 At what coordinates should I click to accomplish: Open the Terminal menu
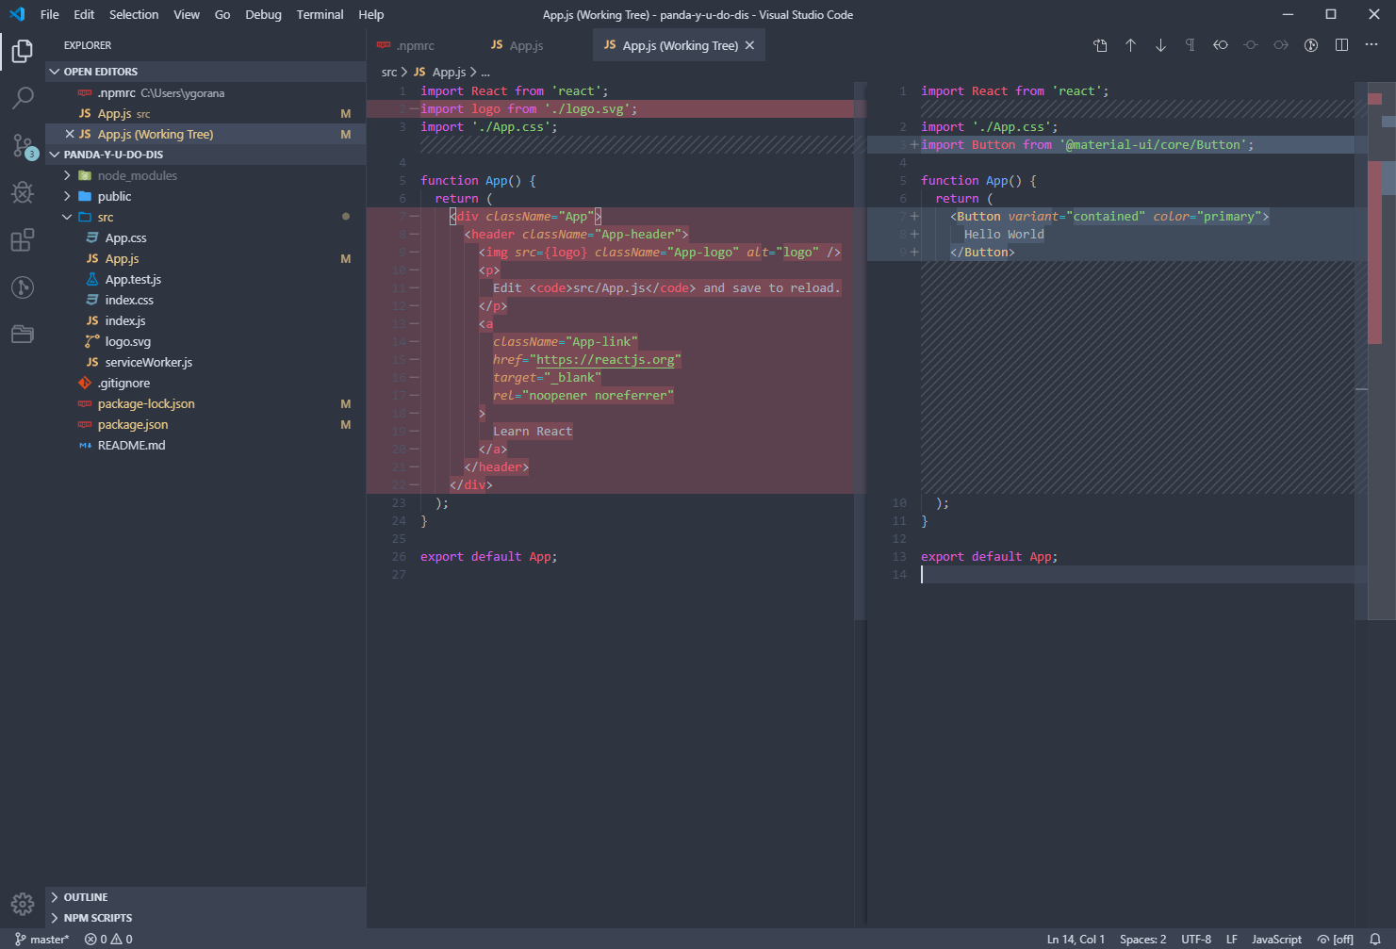click(320, 14)
